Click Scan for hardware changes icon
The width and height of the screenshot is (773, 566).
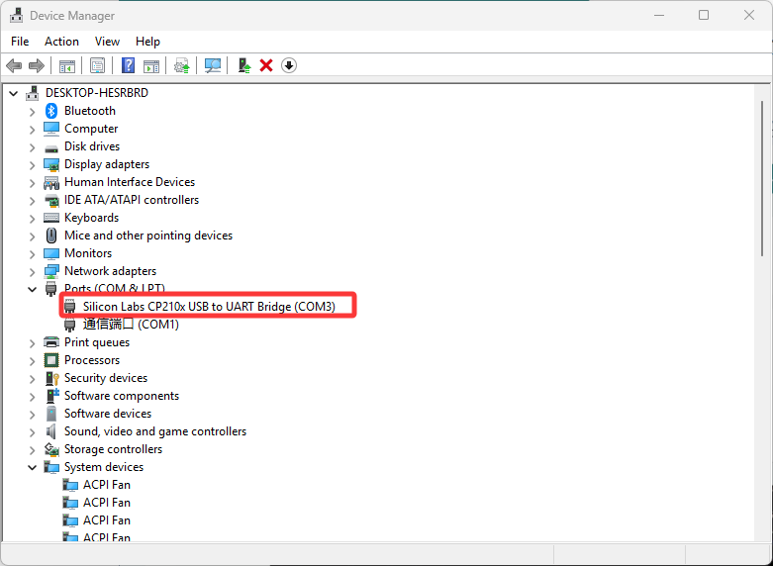tap(213, 65)
